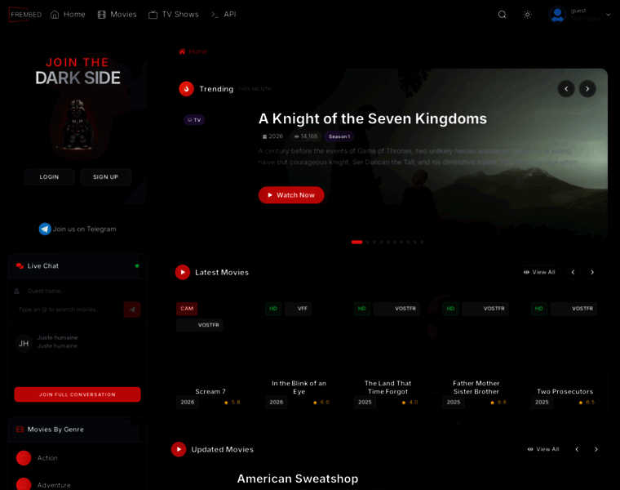The width and height of the screenshot is (620, 490).
Task: Go to previous trending slide
Action: click(x=566, y=89)
